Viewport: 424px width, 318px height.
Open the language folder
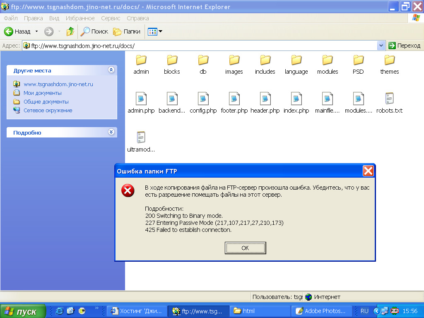(296, 60)
